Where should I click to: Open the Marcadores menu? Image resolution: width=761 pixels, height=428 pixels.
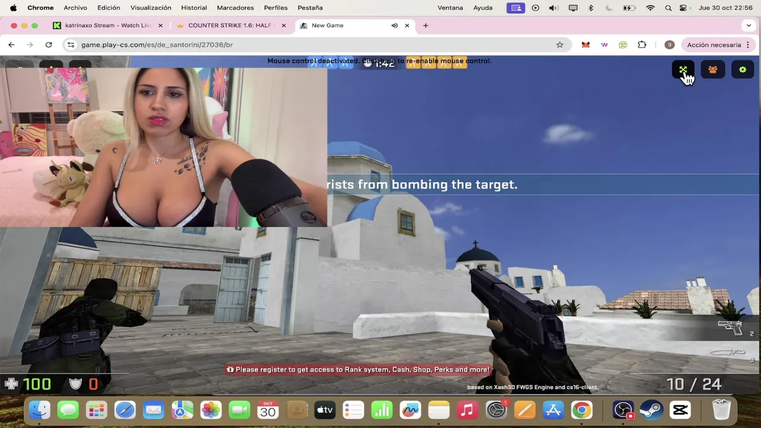[235, 8]
